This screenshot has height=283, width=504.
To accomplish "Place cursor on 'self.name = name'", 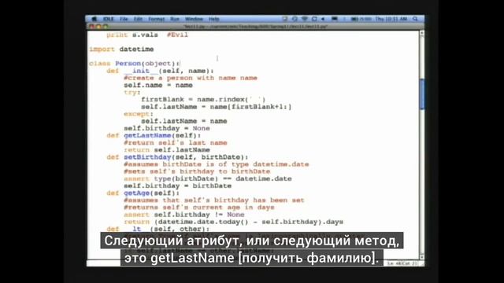I will [158, 85].
